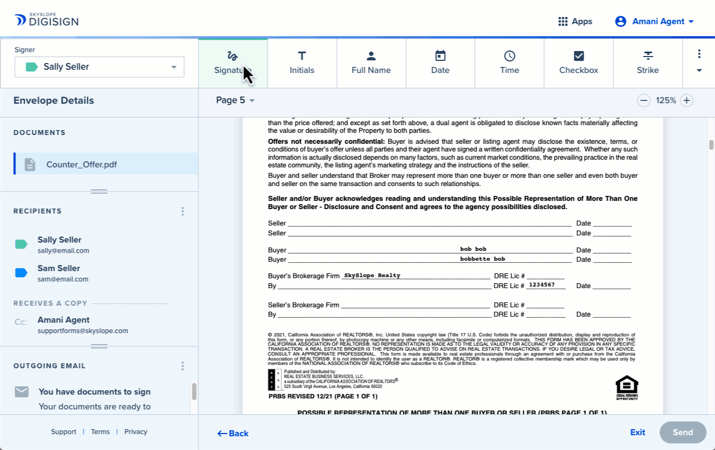
Task: Click the Privacy link
Action: click(x=136, y=432)
